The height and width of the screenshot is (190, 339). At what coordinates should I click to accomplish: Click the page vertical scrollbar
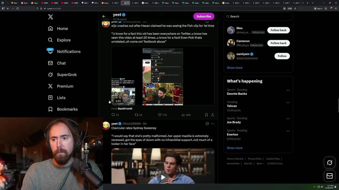[x=338, y=106]
